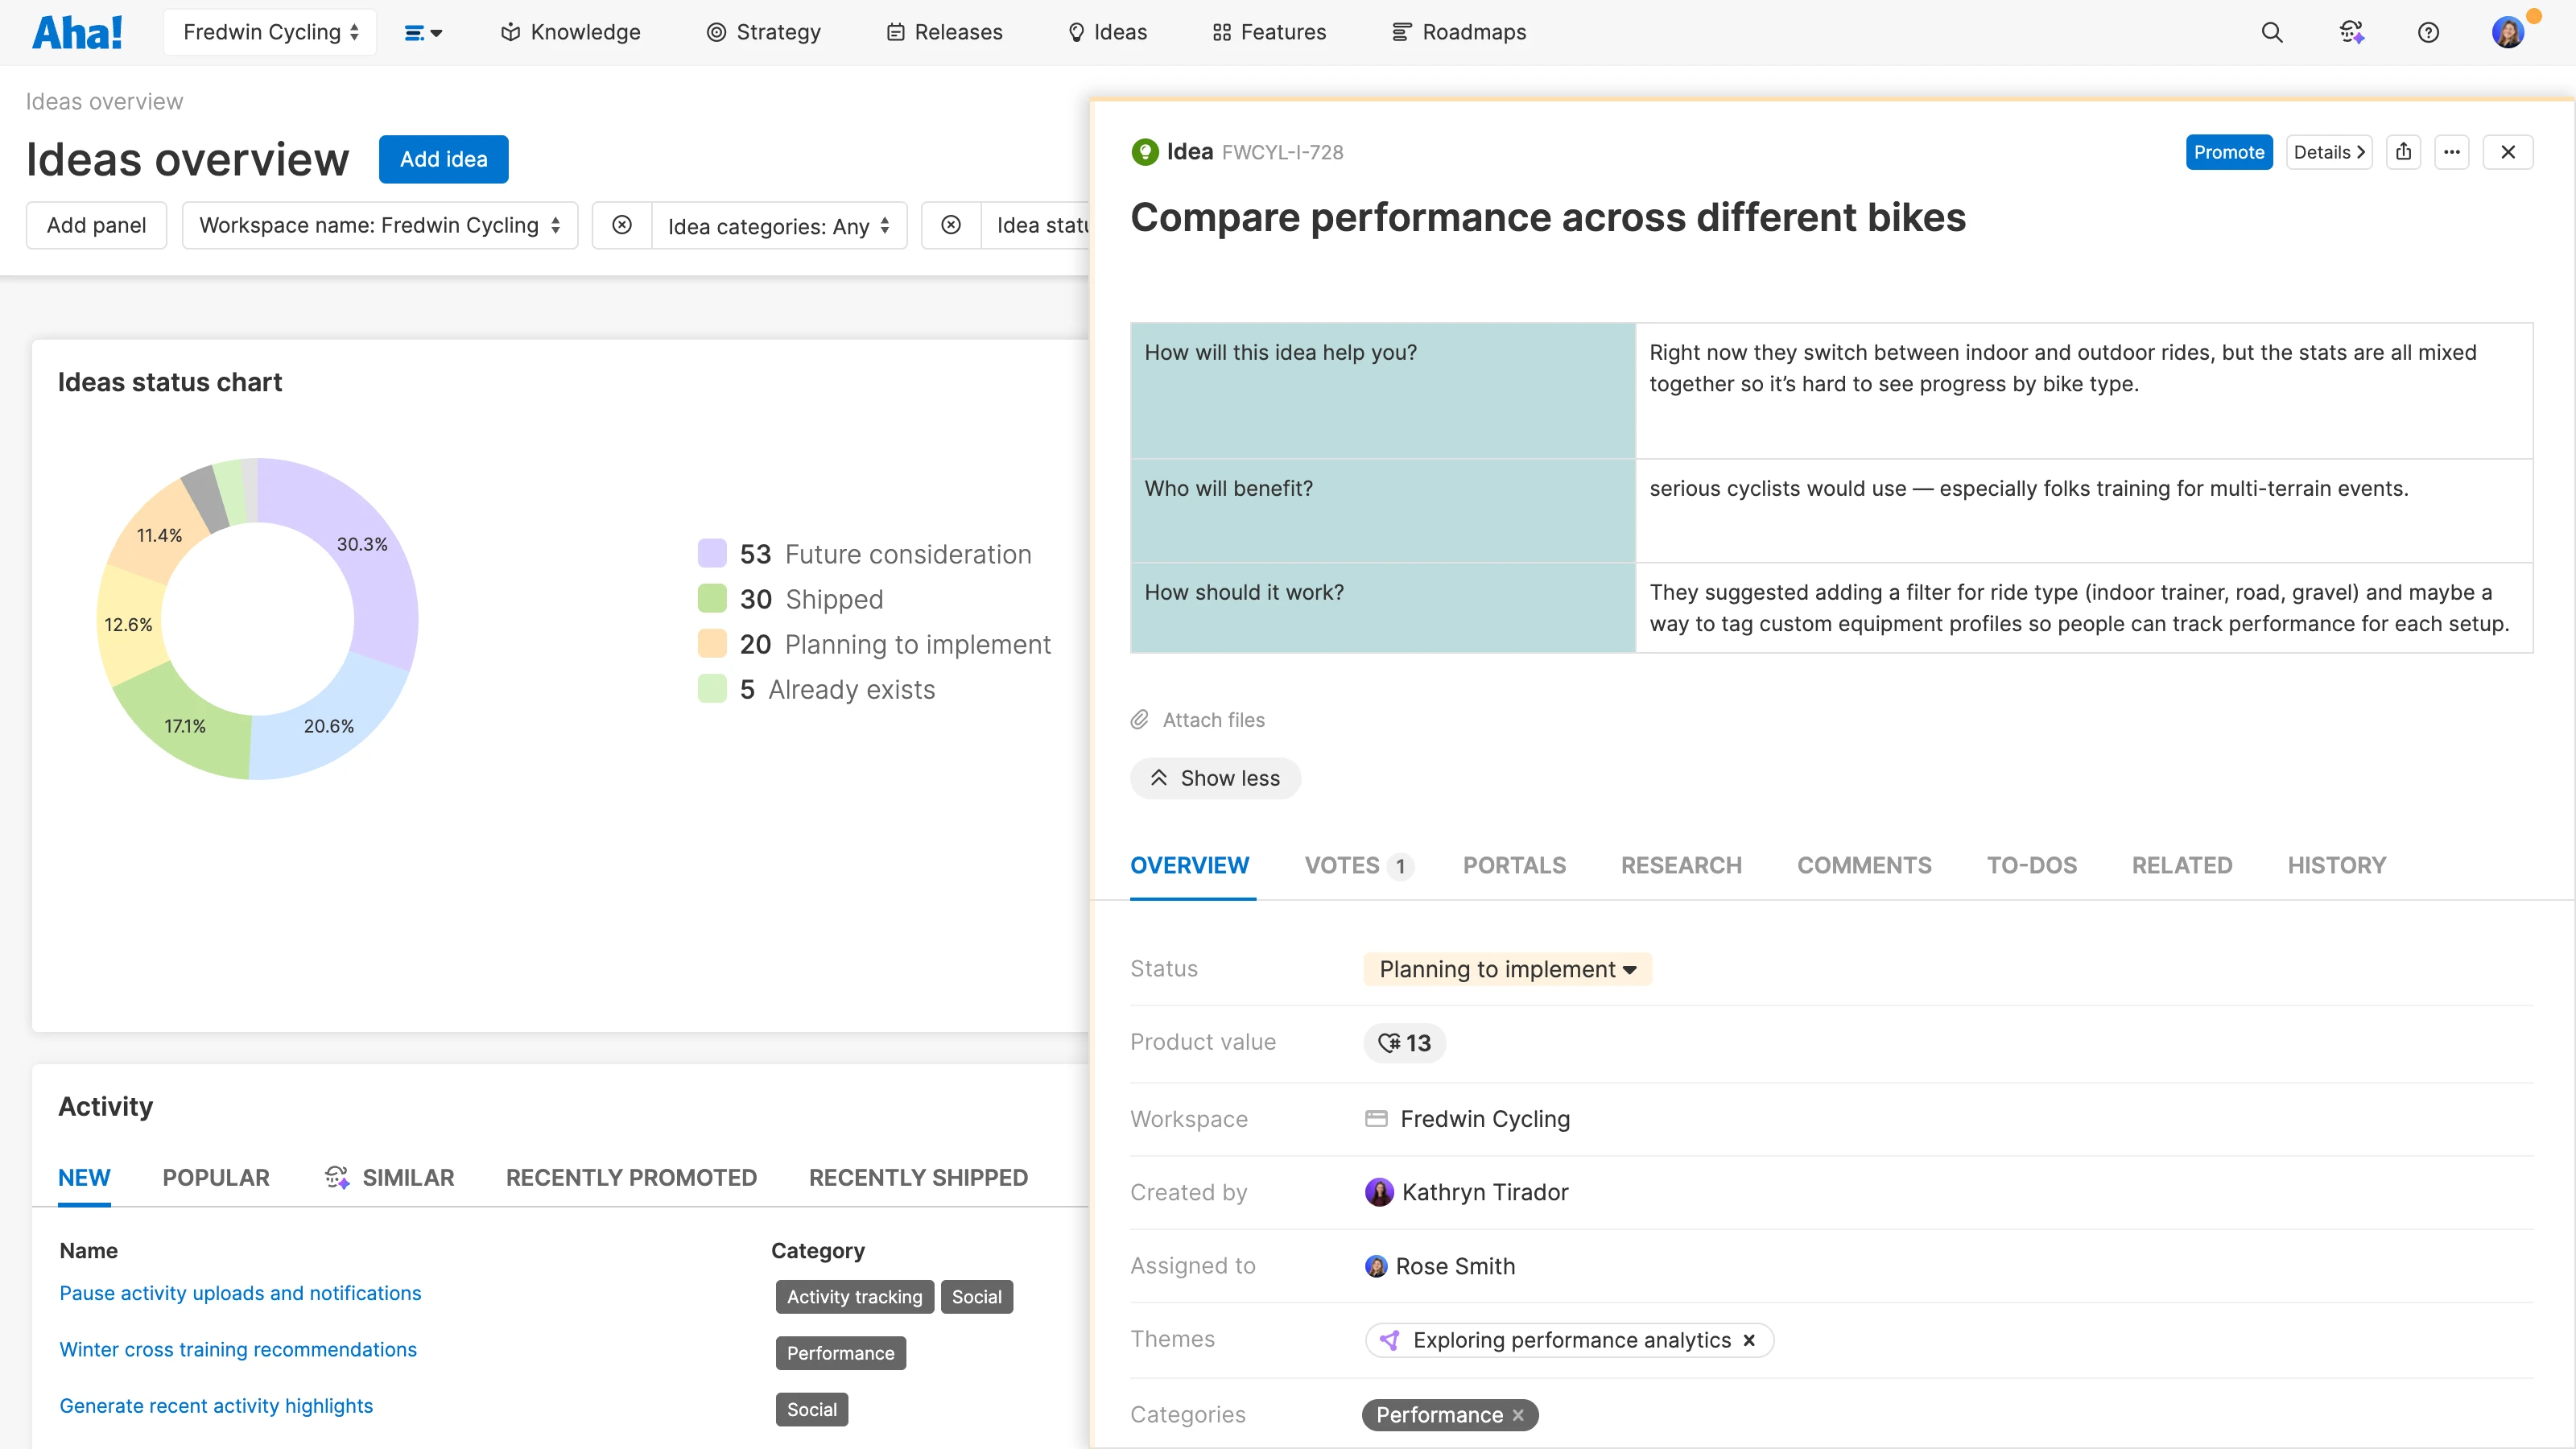
Task: Open the Aha! AI assistant icon
Action: pyautogui.click(x=2352, y=32)
